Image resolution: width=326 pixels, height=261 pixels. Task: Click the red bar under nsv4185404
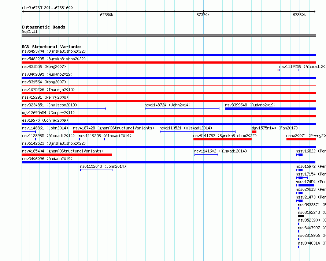click(67, 155)
